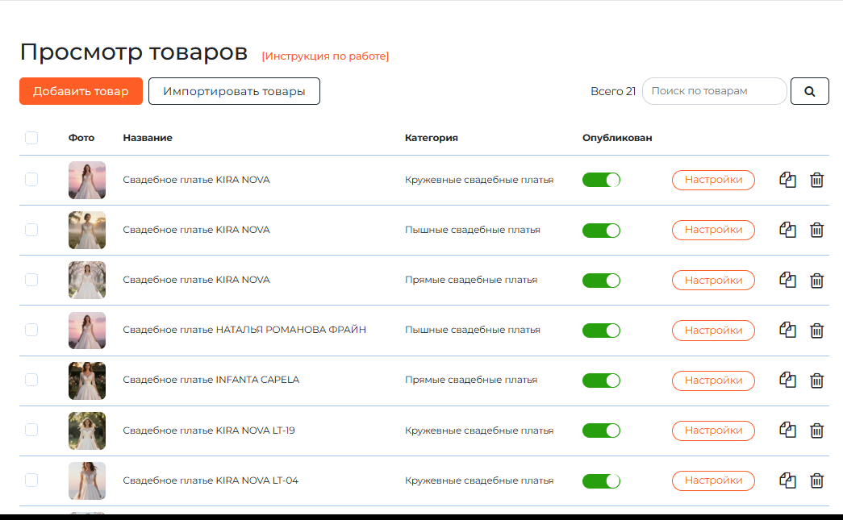Click 'Пышные свадебные платья' in НАТАЛЬЯ РОМАНОВА row
Viewport: 843px width, 520px height.
(x=473, y=330)
